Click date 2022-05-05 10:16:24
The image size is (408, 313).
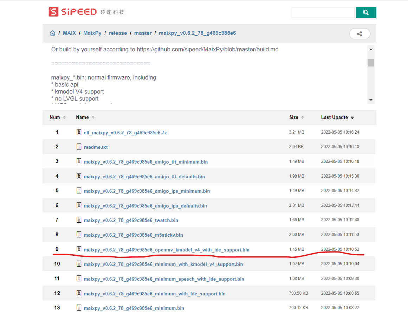point(340,132)
